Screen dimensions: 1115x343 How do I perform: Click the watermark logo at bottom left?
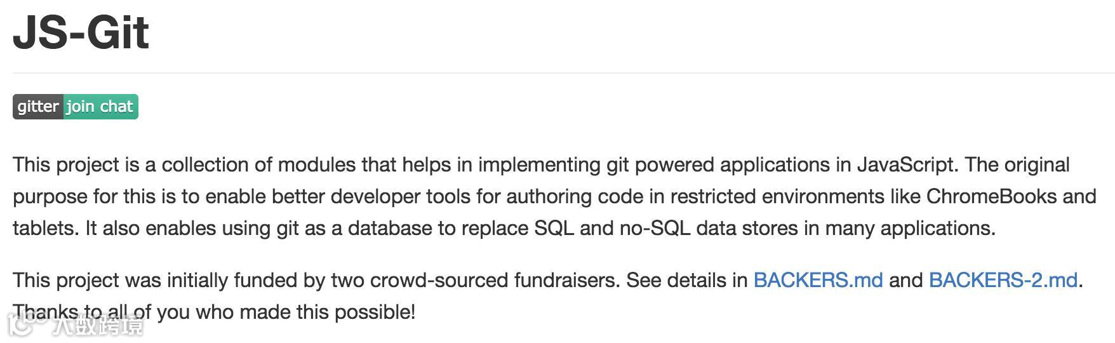click(25, 325)
